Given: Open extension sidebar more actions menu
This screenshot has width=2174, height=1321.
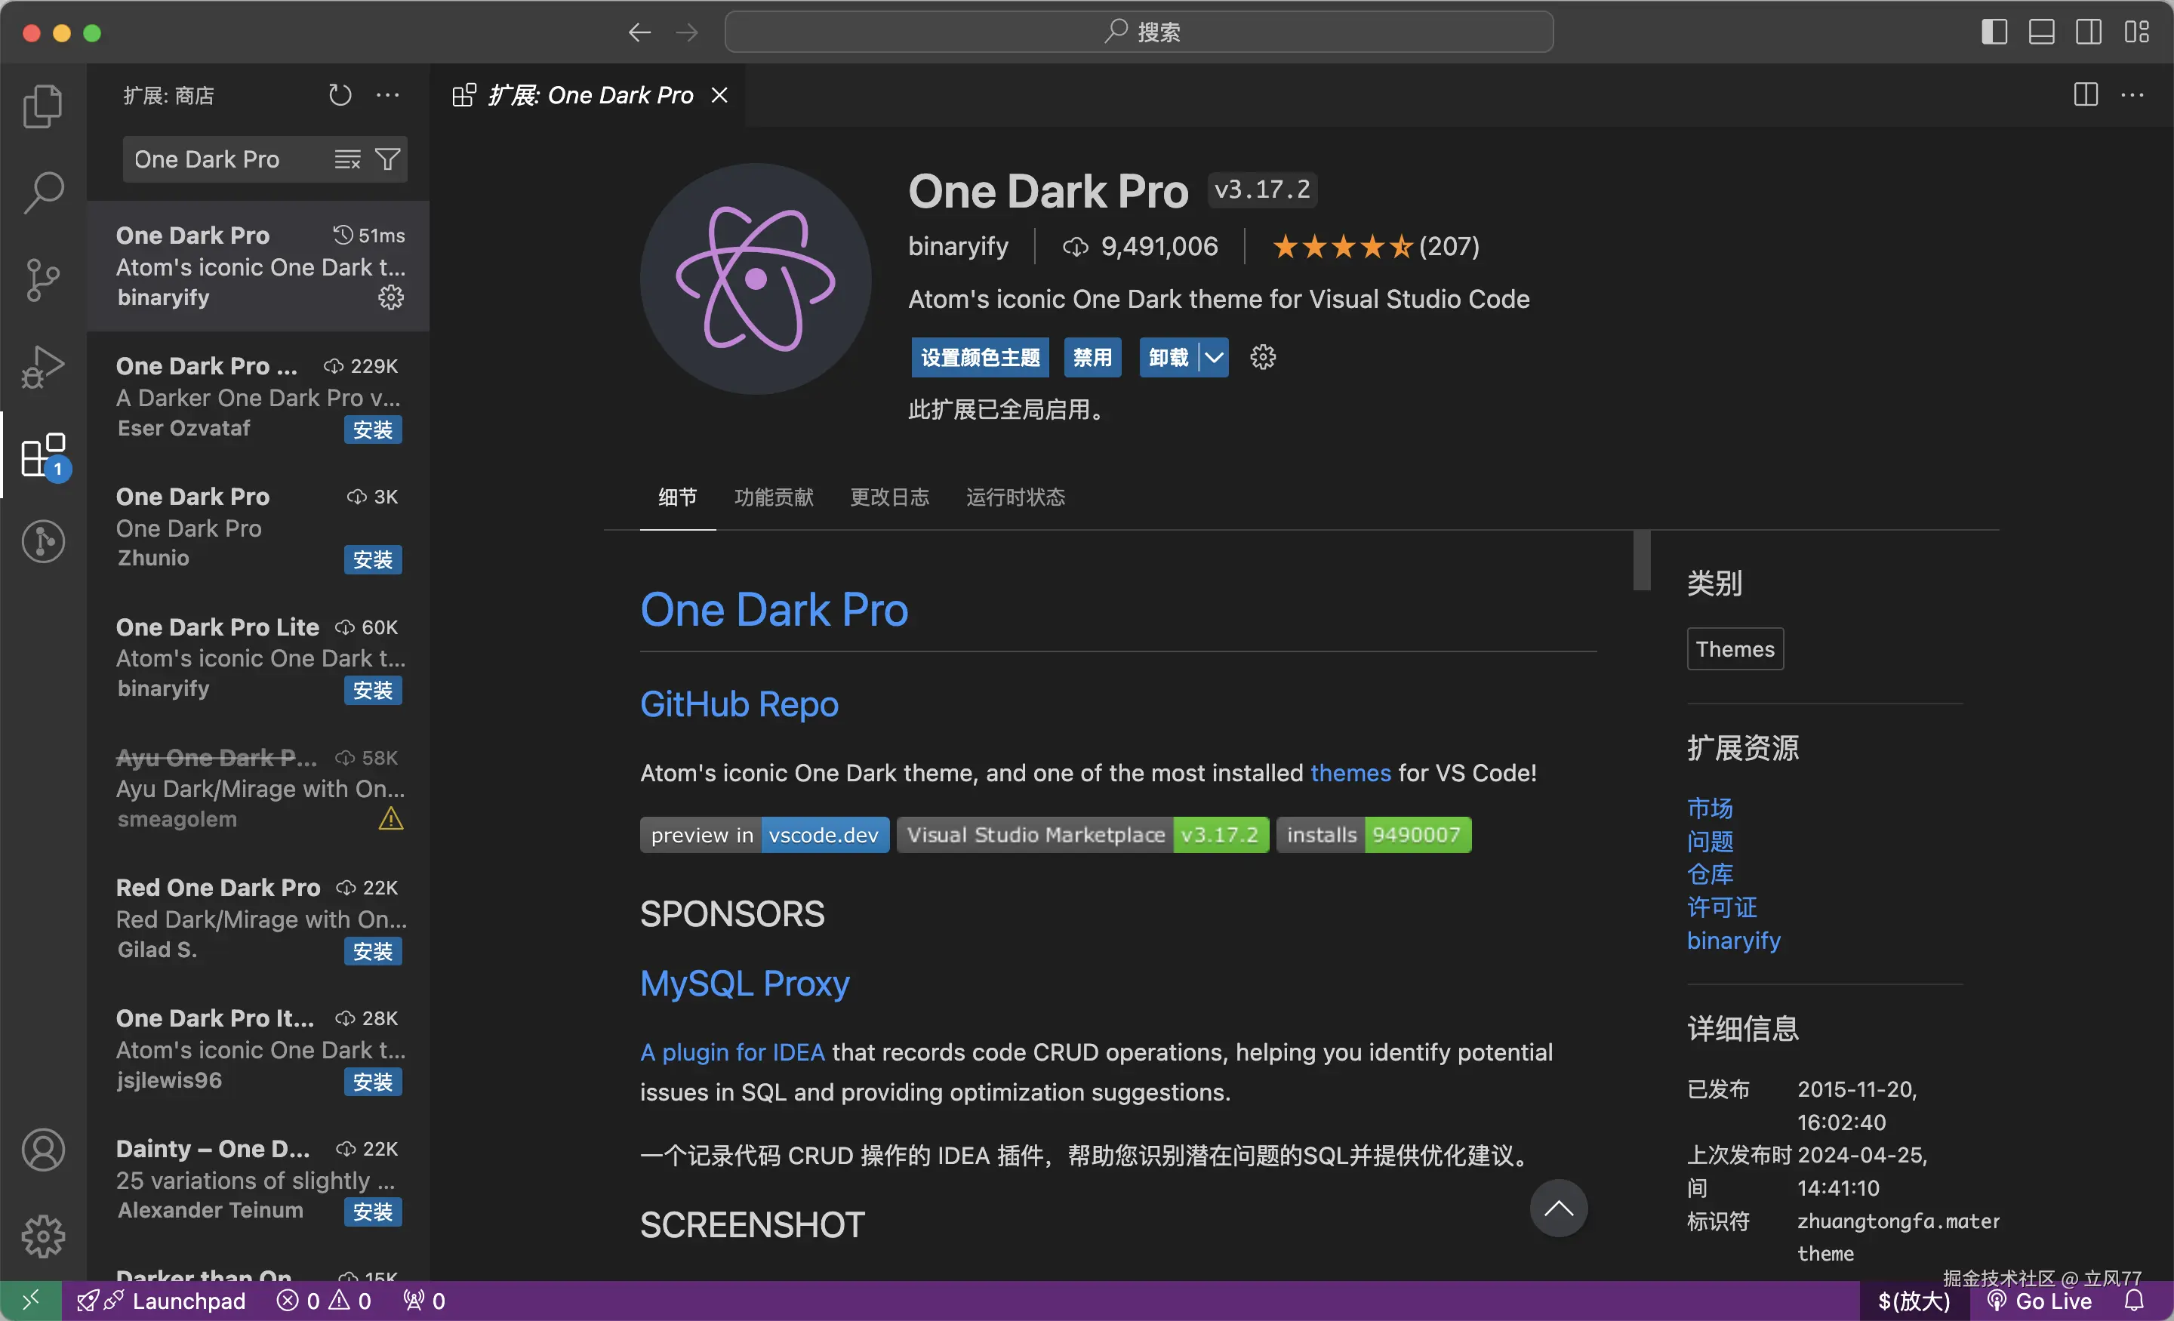Looking at the screenshot, I should pos(387,94).
